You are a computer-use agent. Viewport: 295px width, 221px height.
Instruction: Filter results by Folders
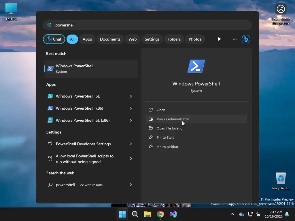tap(174, 39)
